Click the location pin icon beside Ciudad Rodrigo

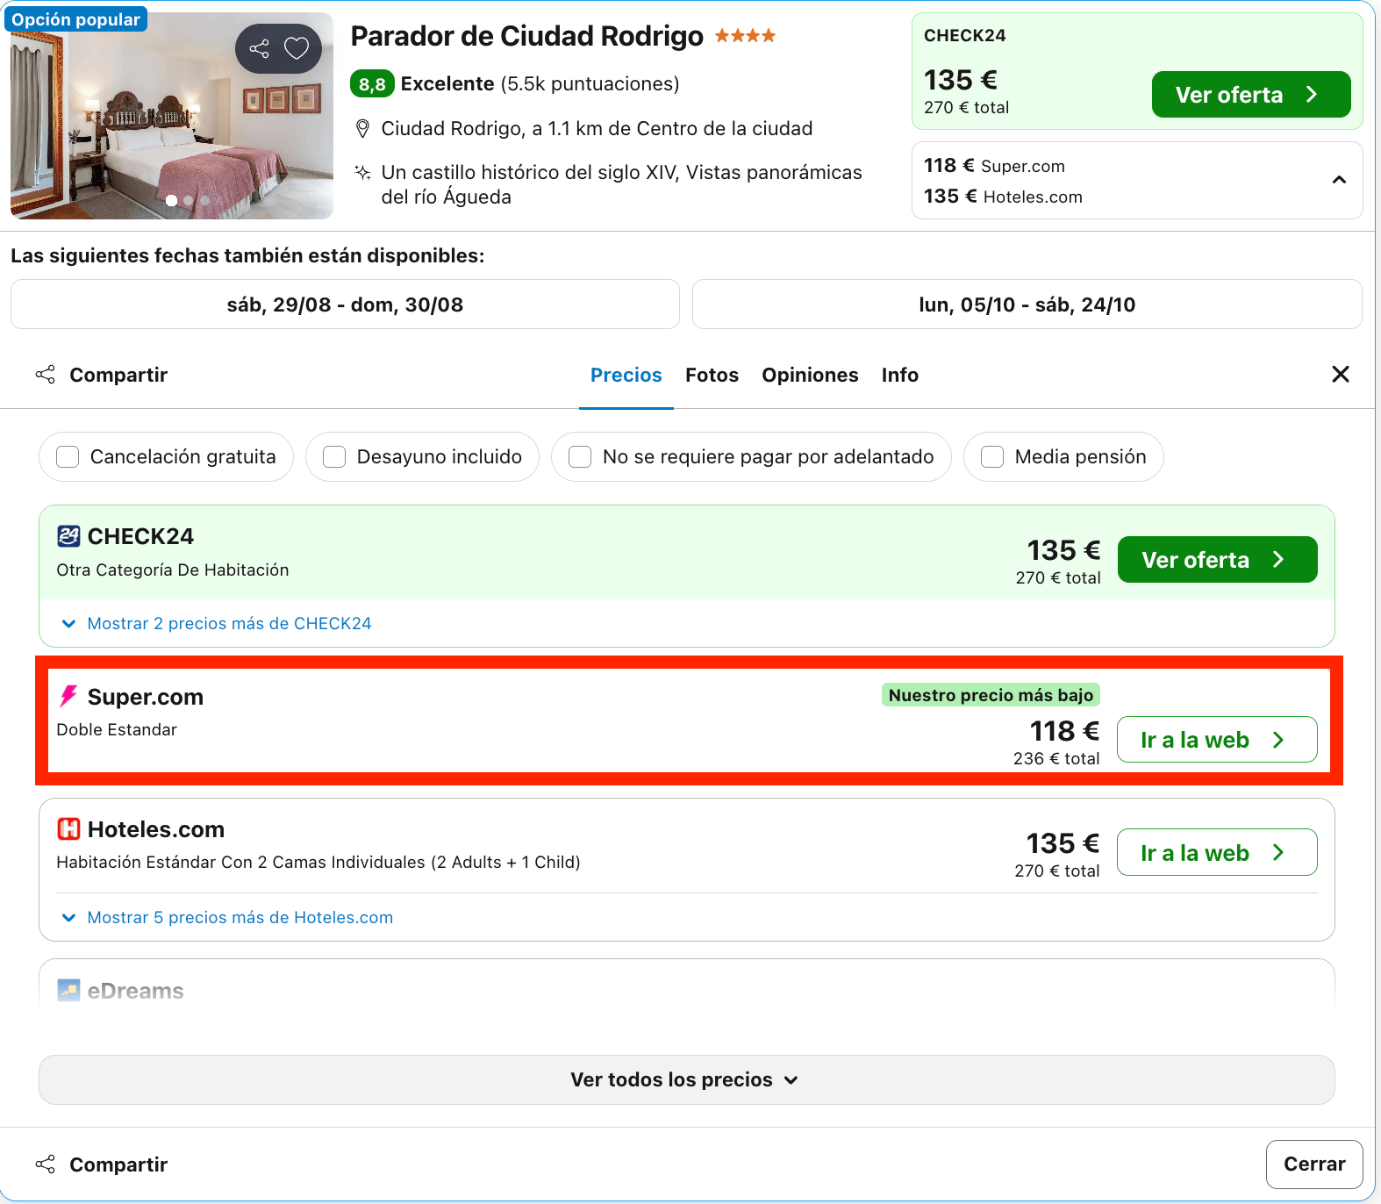point(362,129)
